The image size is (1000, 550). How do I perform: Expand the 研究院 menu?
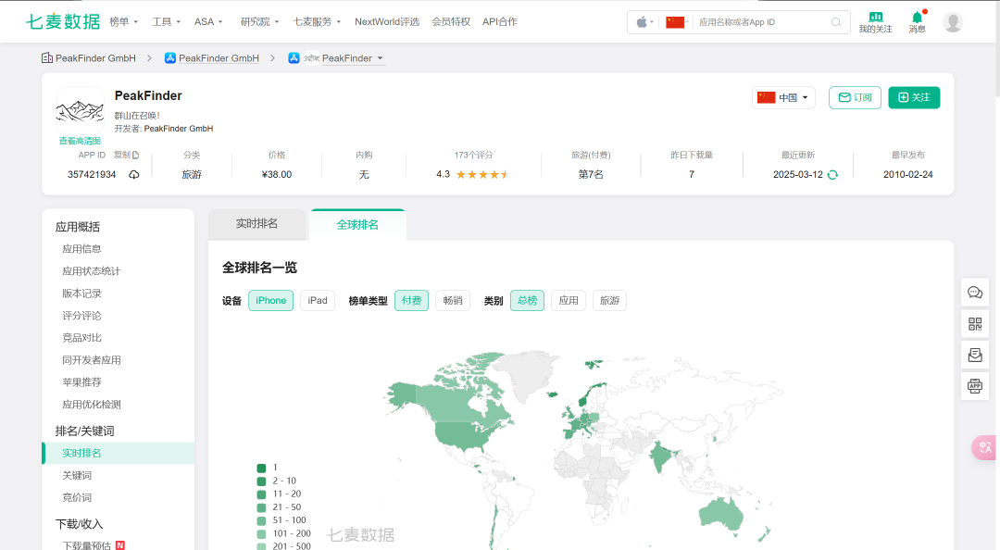259,21
